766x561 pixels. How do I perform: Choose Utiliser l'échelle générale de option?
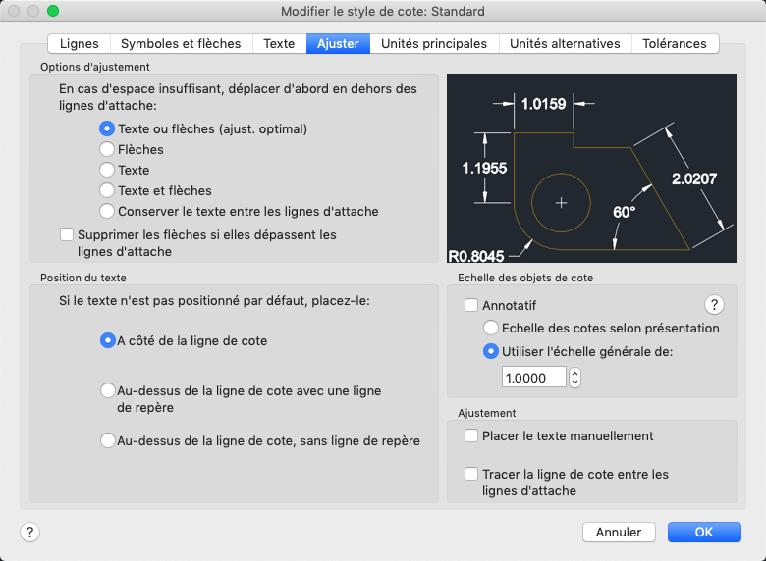pyautogui.click(x=490, y=351)
